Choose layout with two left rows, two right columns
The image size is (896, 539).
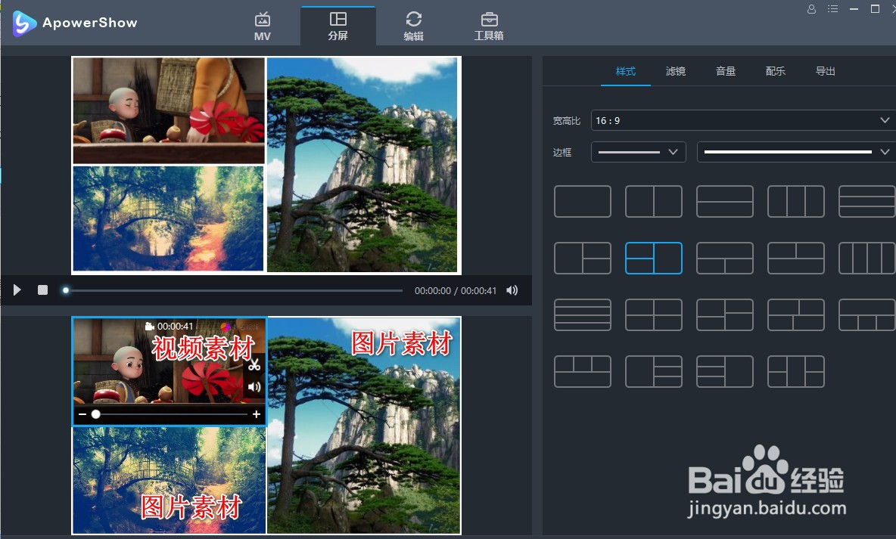point(796,372)
